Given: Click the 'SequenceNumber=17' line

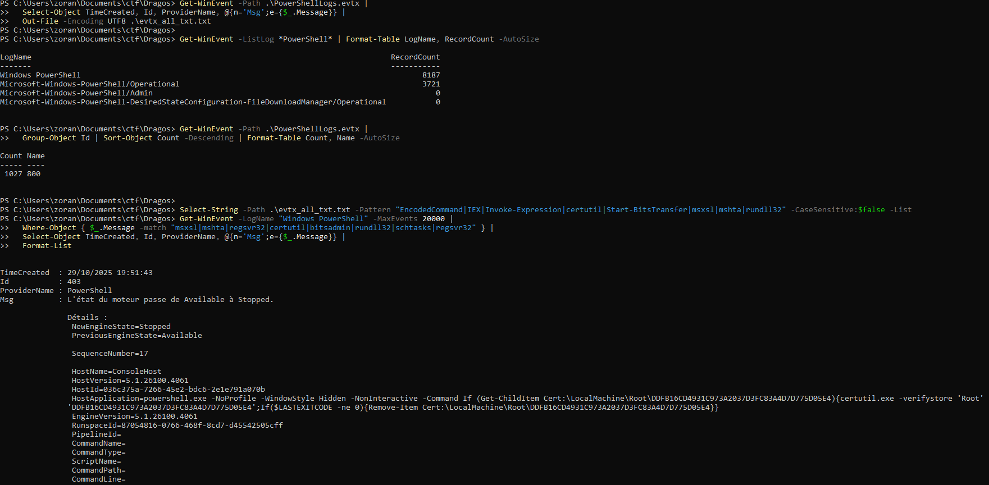Looking at the screenshot, I should (110, 353).
